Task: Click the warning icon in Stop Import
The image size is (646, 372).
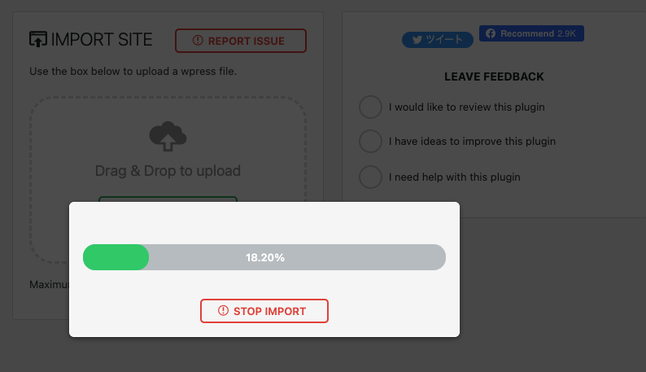Action: [223, 311]
